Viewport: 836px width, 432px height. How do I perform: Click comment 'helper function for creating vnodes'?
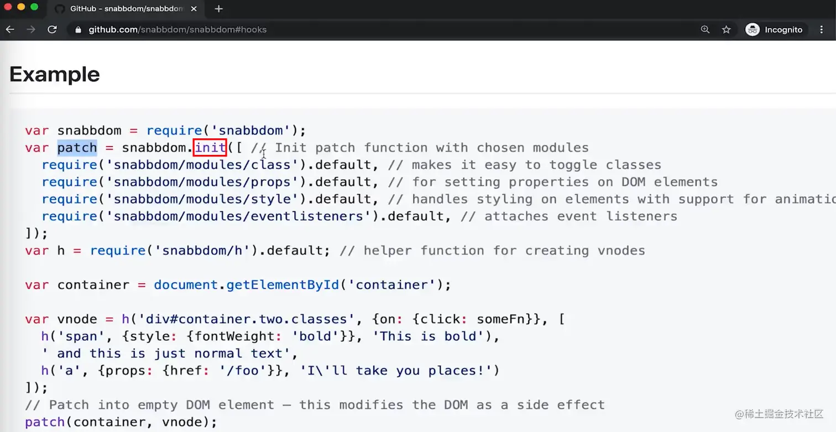coord(492,251)
